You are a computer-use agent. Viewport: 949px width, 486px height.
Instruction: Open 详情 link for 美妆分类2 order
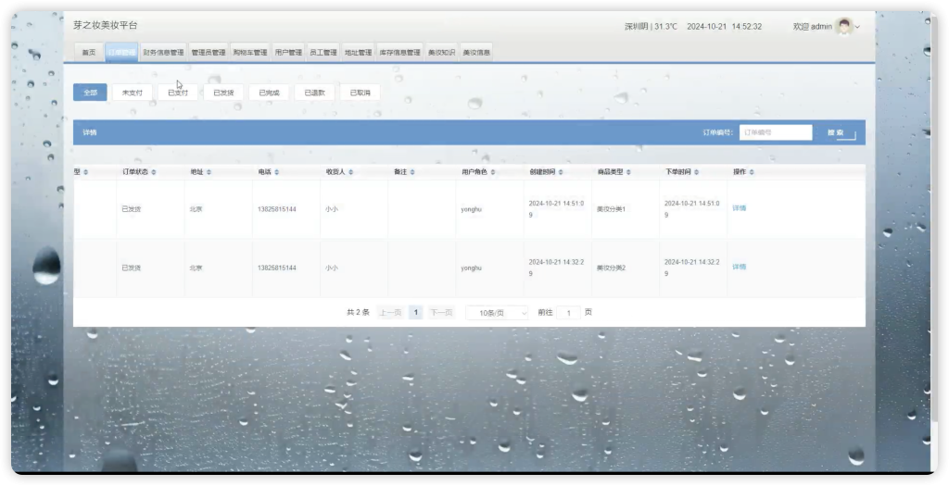pyautogui.click(x=739, y=267)
